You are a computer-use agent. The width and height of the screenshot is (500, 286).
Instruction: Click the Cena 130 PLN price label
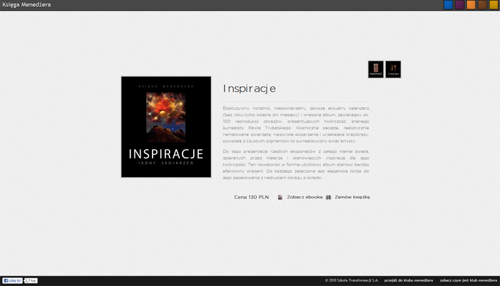pyautogui.click(x=251, y=197)
